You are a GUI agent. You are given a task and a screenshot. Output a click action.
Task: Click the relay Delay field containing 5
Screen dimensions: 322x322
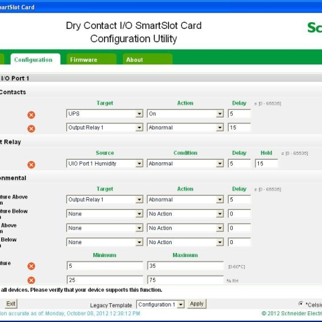239,164
